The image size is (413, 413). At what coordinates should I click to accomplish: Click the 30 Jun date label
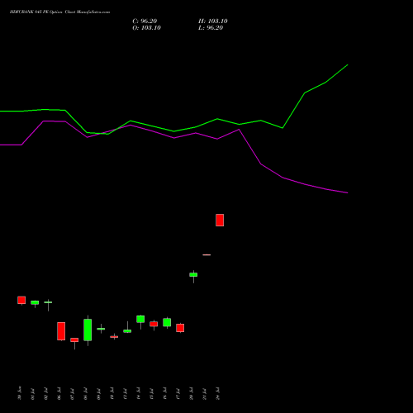click(x=19, y=394)
